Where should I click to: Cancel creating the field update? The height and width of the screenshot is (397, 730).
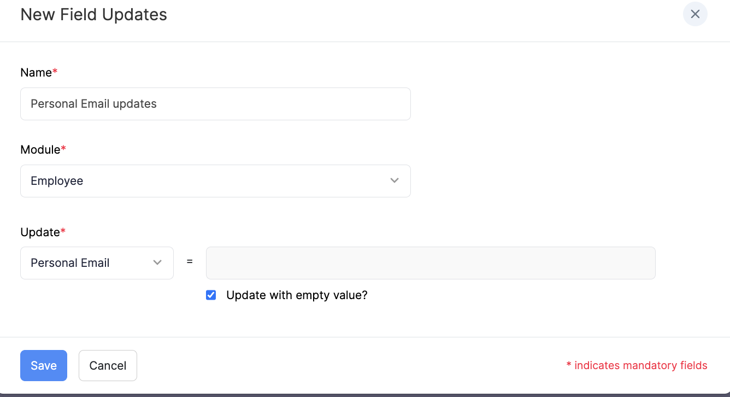108,365
